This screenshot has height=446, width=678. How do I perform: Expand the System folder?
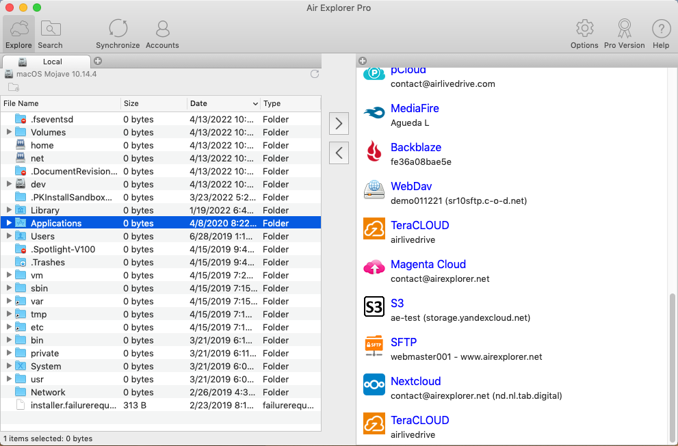click(9, 365)
